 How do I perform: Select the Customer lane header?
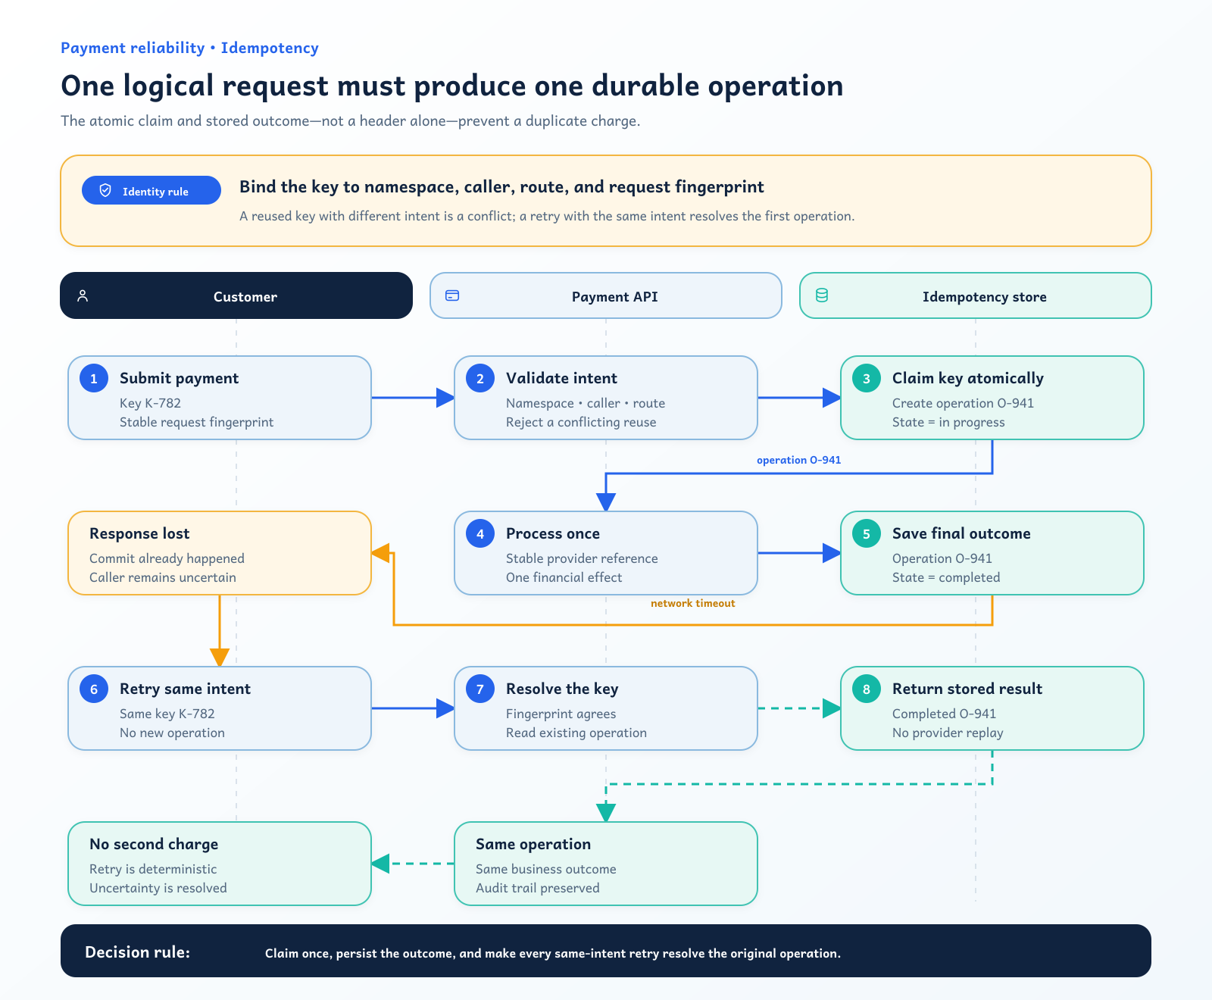[236, 295]
